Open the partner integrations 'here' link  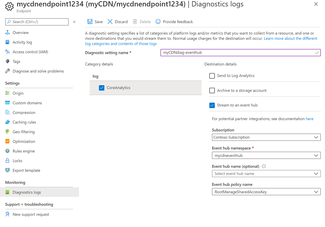[310, 119]
